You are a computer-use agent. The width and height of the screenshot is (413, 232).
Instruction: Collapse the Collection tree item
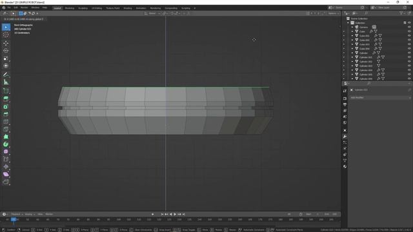348,23
